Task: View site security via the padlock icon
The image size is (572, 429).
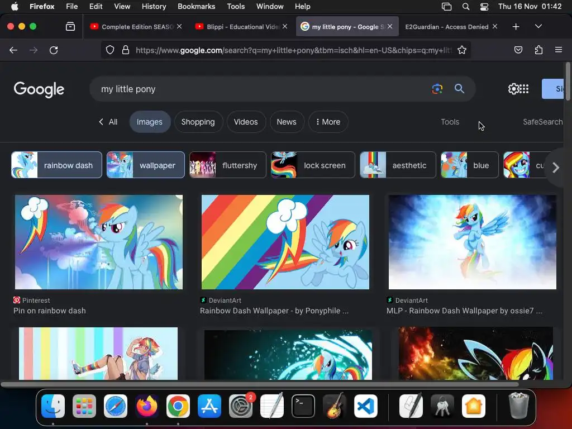Action: [126, 50]
